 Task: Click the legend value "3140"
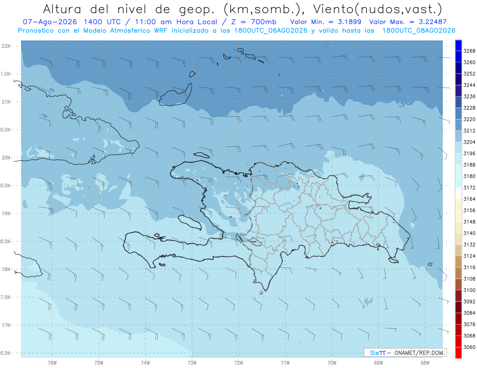[x=469, y=233]
